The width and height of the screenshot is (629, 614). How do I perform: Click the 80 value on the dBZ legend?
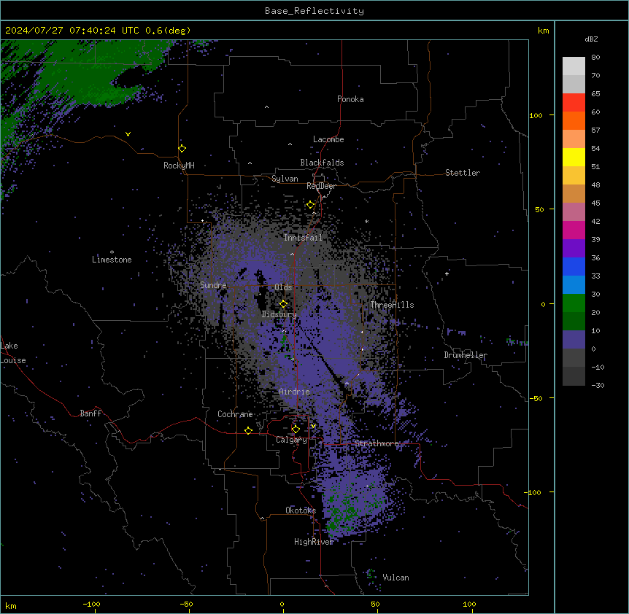(595, 58)
